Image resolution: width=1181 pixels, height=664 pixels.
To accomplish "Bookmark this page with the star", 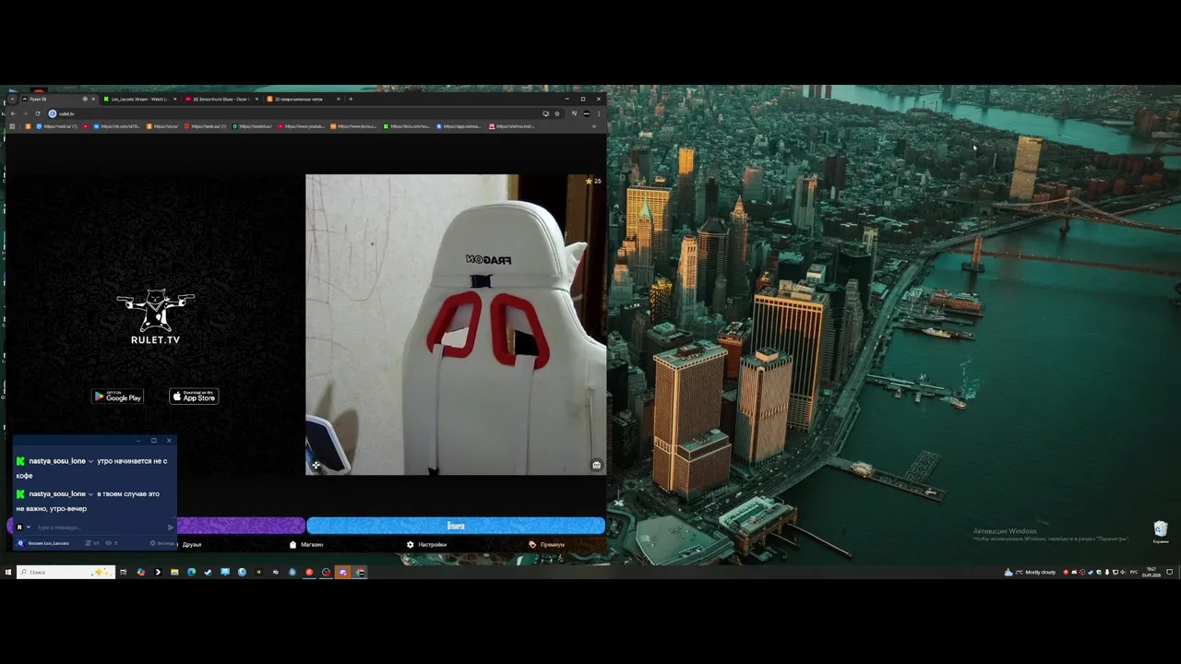I will click(556, 113).
